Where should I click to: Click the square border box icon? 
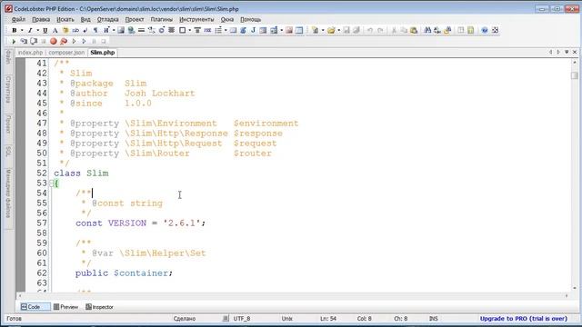[182, 30]
